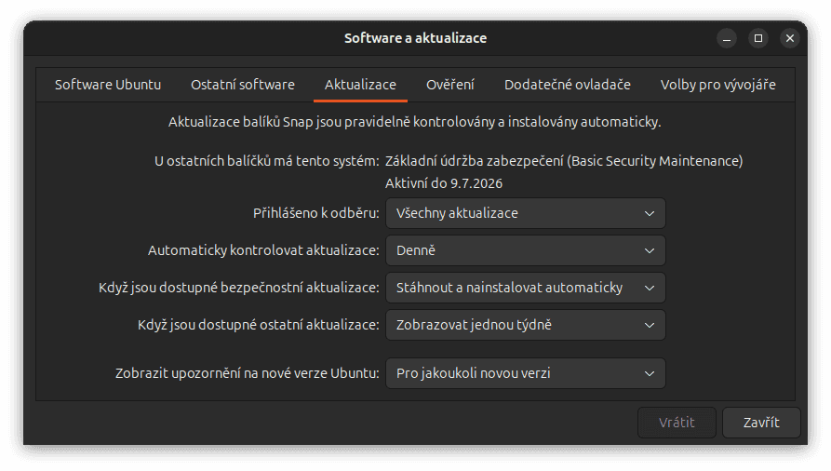Open the Zobrazovat jednou týdně dropdown
831x471 pixels.
525,325
